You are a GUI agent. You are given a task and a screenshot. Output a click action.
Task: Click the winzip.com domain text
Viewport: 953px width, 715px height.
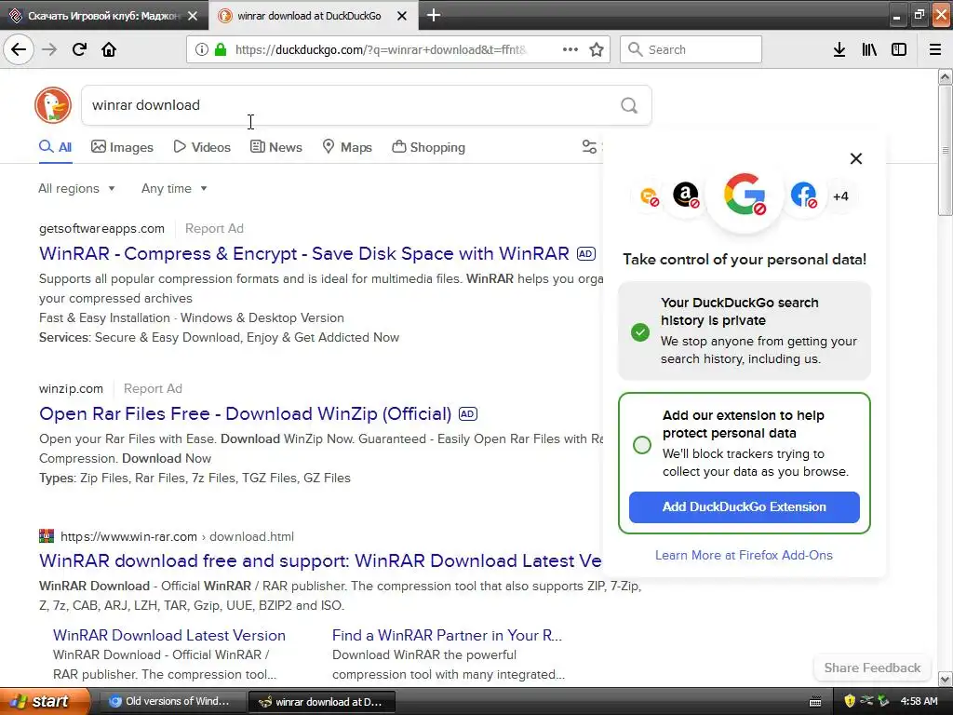pos(71,388)
